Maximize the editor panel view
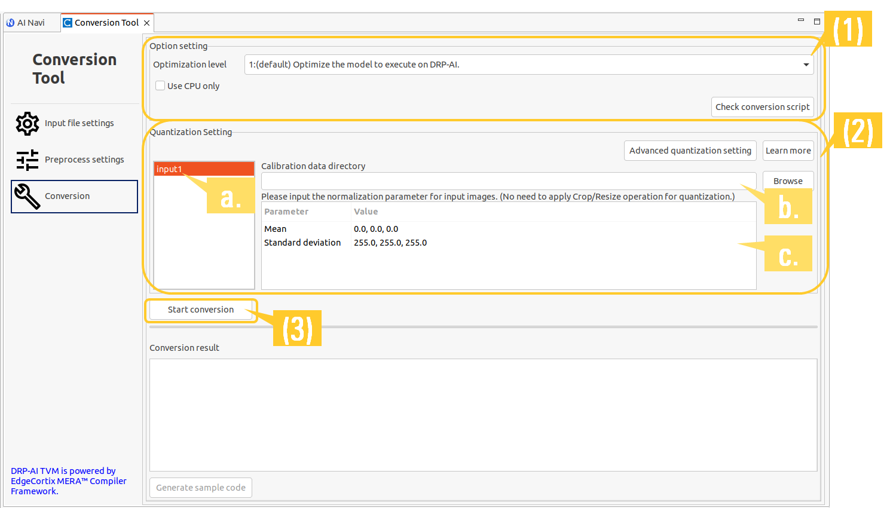 pyautogui.click(x=817, y=22)
